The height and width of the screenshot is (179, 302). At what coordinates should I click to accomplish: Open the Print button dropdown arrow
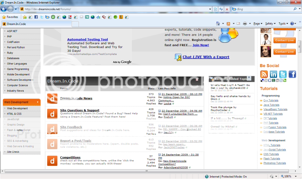pos(250,24)
